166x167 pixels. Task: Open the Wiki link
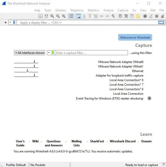click(35, 141)
